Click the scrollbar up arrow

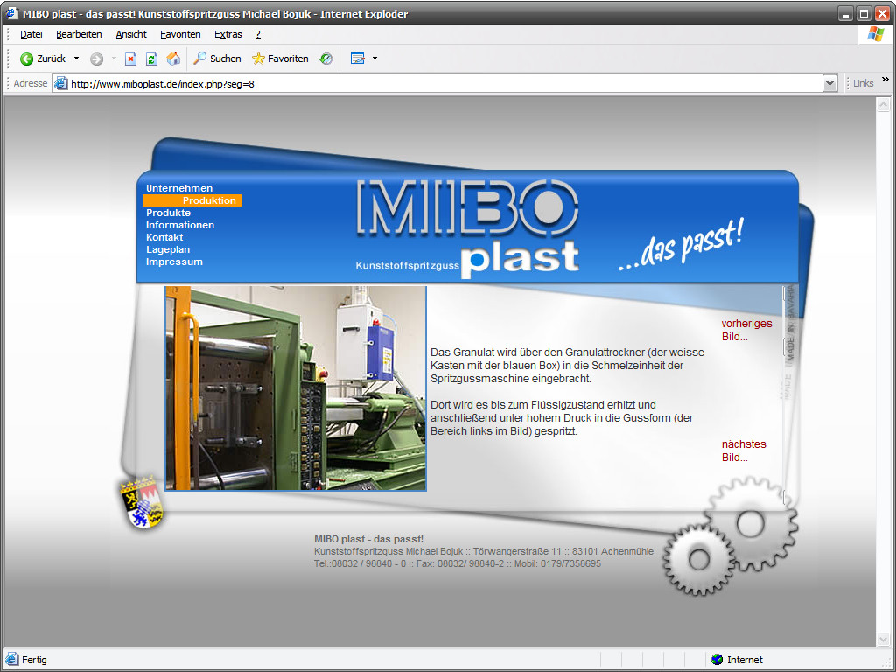click(883, 105)
